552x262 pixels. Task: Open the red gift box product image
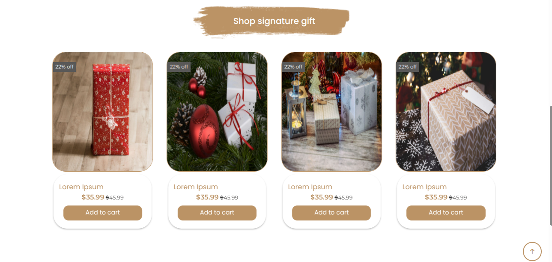(x=103, y=112)
